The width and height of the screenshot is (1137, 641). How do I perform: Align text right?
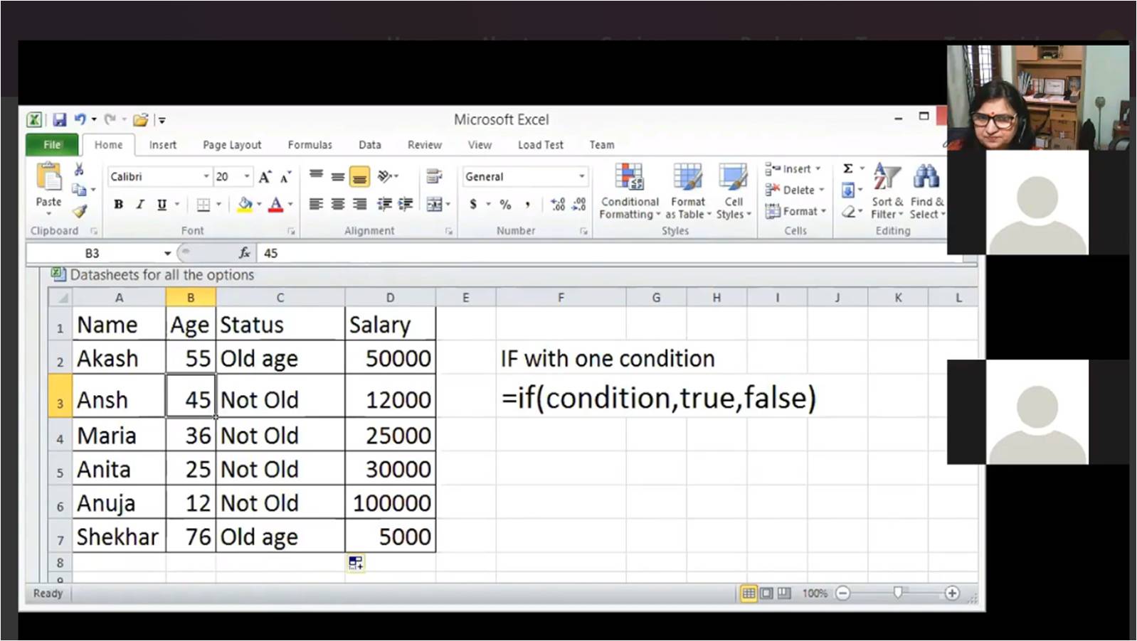click(360, 205)
